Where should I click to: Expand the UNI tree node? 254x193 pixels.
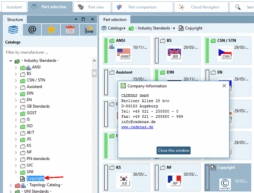(16, 172)
